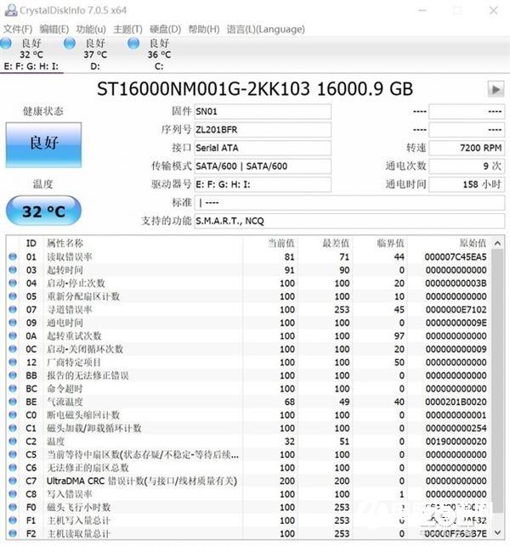The width and height of the screenshot is (510, 546).
Task: Select the 气流温度 attribute row
Action: pyautogui.click(x=249, y=402)
